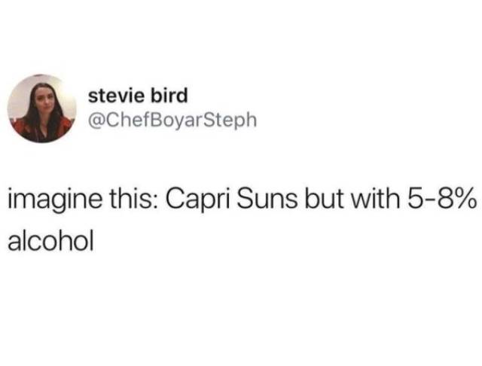Screen dimensions: 482x366
Task: Select the word 'bird' in the display name
Action: [169, 95]
